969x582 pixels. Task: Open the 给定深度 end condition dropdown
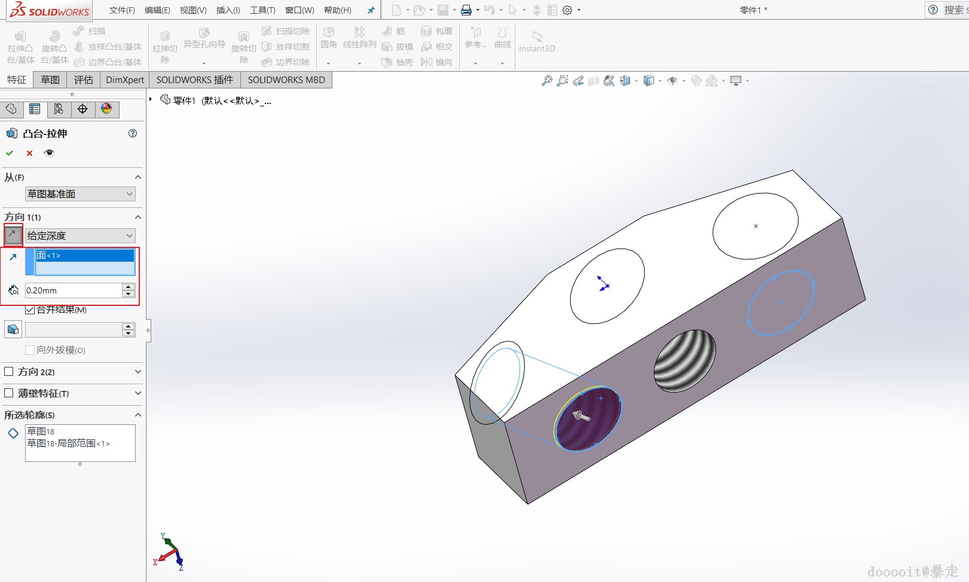click(x=80, y=236)
